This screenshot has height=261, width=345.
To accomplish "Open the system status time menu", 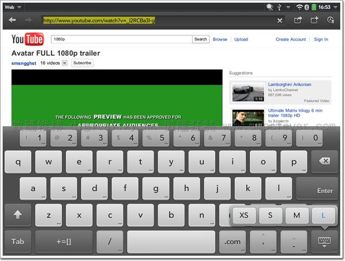I will (324, 7).
